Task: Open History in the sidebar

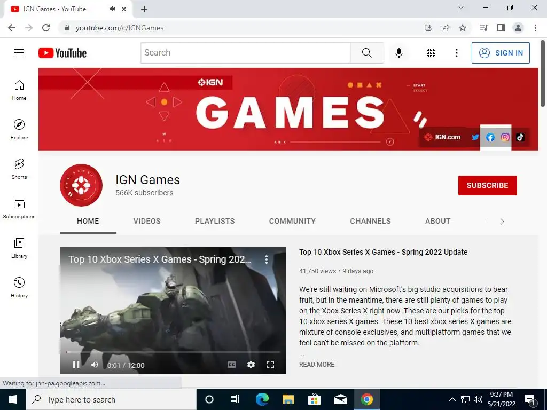Action: [x=19, y=287]
